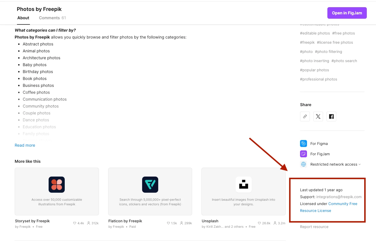Click the Last updated 1 year ago text
Viewport: 376px width, 245px height.
321,190
